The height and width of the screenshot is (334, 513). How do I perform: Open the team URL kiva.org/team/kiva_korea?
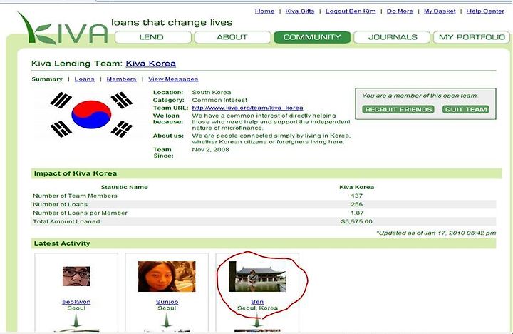(247, 108)
